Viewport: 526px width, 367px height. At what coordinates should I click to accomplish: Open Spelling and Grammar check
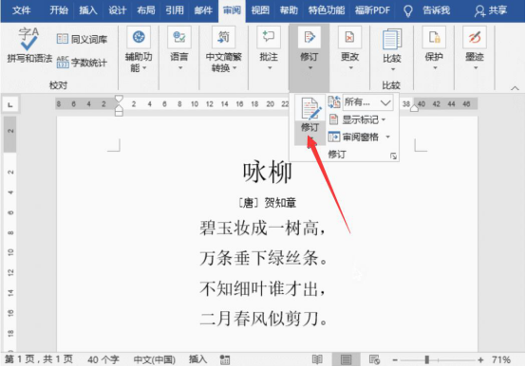[29, 46]
